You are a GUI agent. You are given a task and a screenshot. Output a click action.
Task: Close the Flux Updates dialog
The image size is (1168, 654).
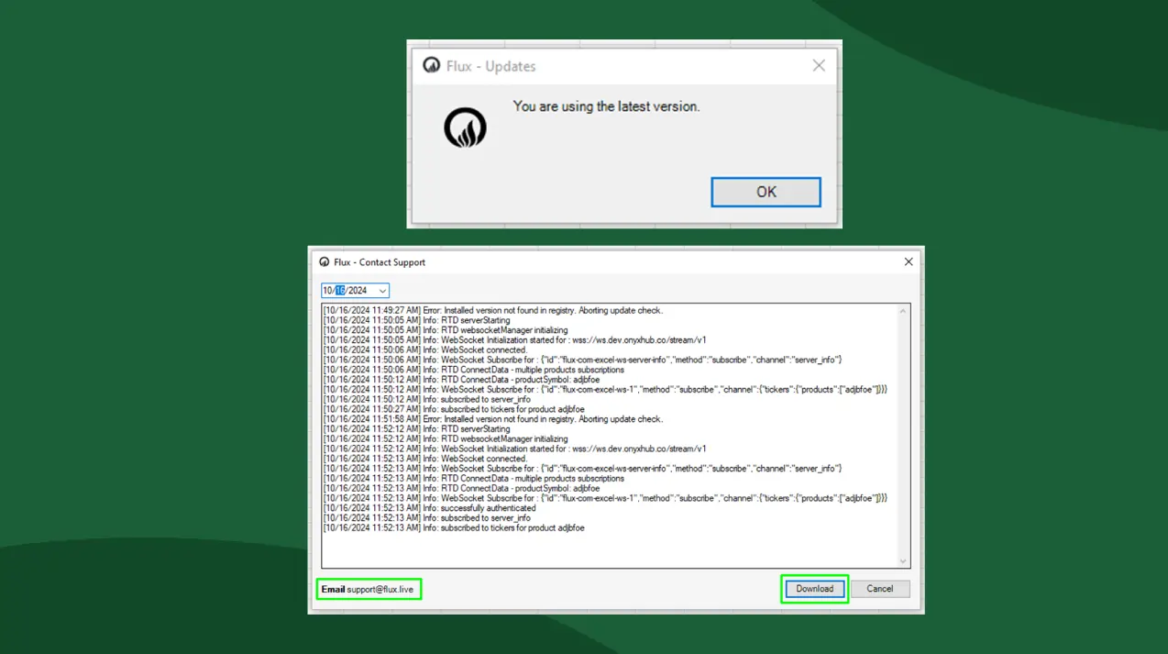click(x=819, y=65)
